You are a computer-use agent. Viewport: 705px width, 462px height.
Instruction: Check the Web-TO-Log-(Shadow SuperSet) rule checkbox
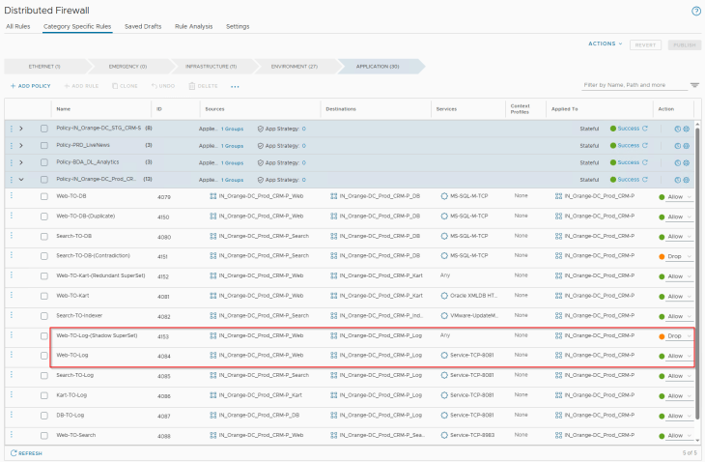tap(43, 335)
